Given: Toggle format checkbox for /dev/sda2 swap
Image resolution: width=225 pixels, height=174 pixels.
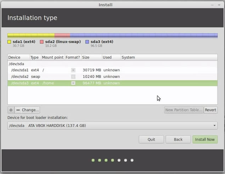Looking at the screenshot, I should [x=73, y=77].
